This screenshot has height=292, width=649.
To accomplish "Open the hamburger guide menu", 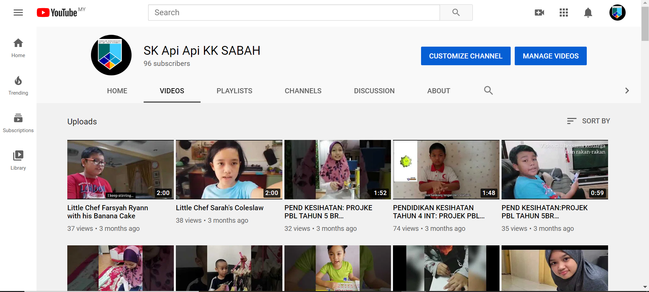I will pos(18,13).
